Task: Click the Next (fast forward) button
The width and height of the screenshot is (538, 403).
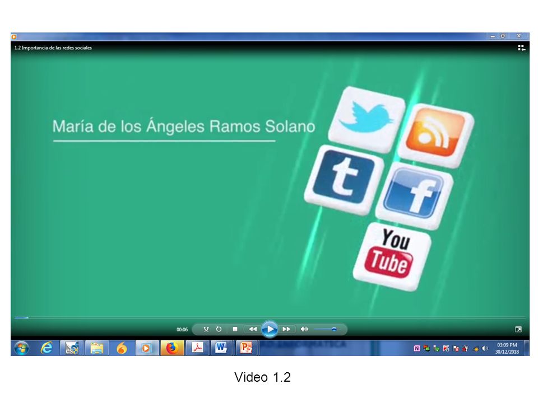Action: pyautogui.click(x=286, y=329)
